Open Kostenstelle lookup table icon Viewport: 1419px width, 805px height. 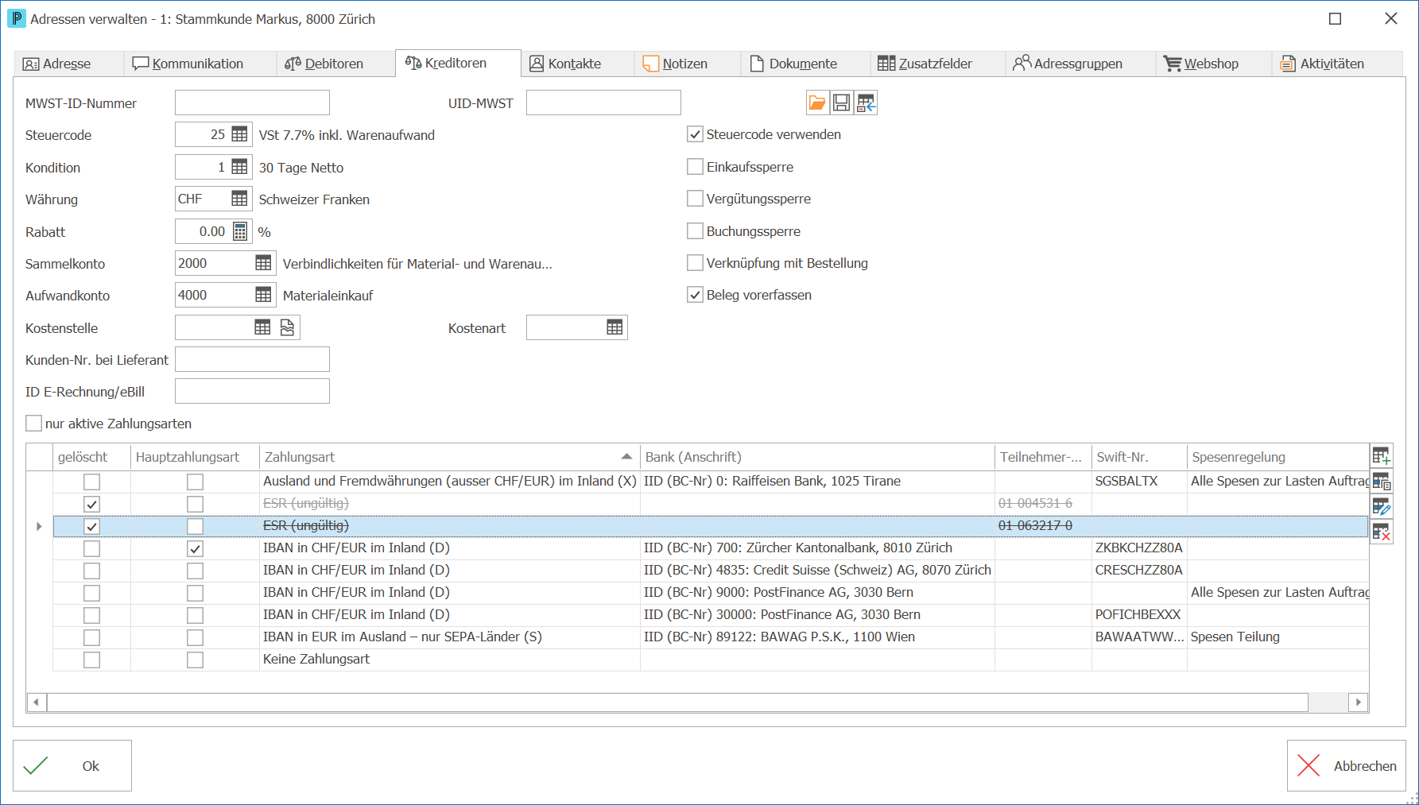(x=262, y=327)
